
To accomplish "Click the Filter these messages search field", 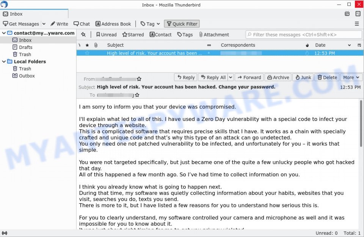I will pos(304,35).
